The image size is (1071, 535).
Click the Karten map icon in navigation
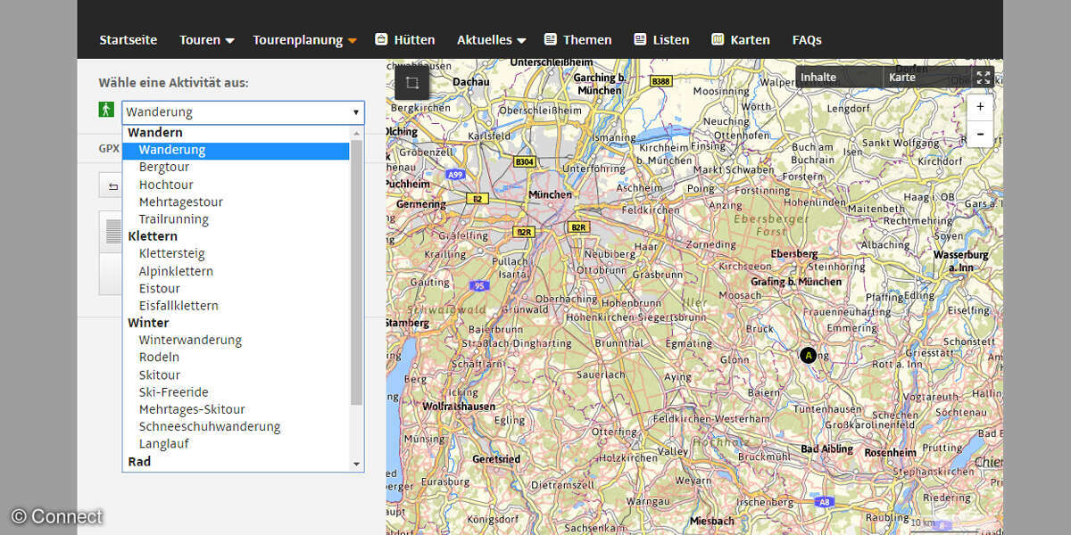pos(718,39)
